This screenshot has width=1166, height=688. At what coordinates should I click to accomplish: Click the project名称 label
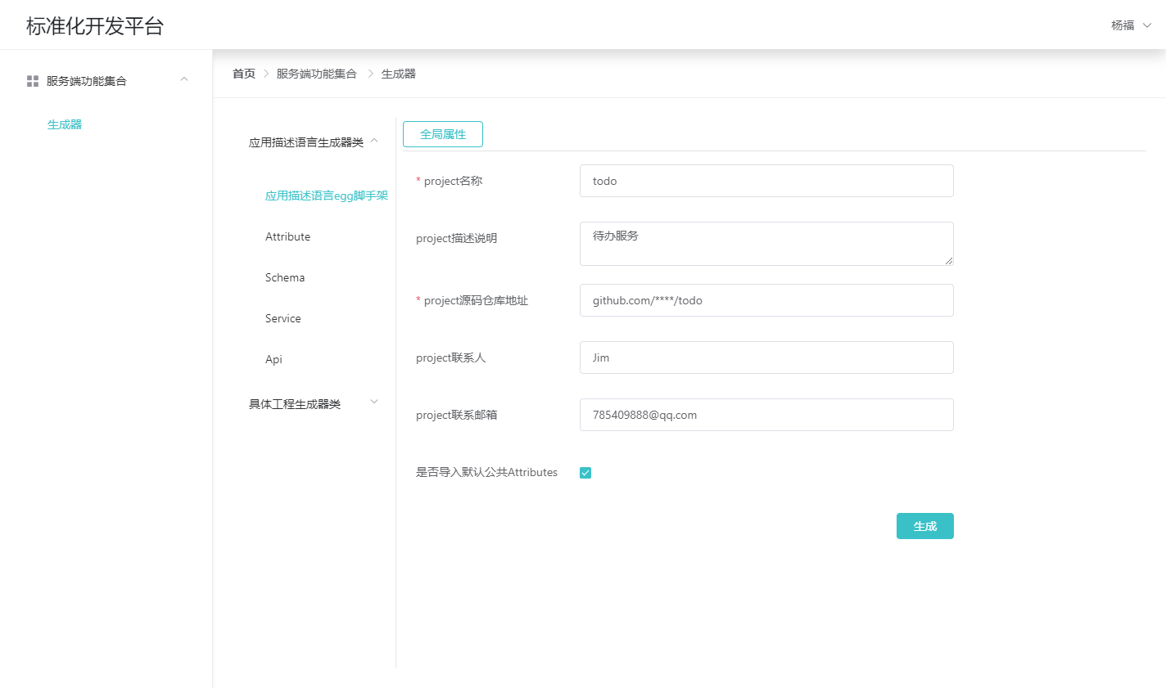[453, 181]
